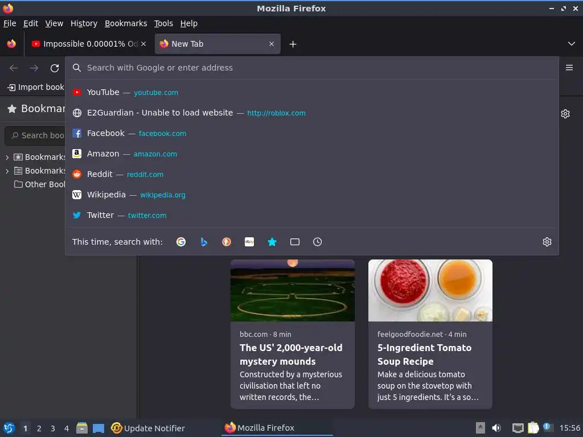Expand the Bookmarks Toolbar tree folder
The image size is (583, 437).
(7, 157)
